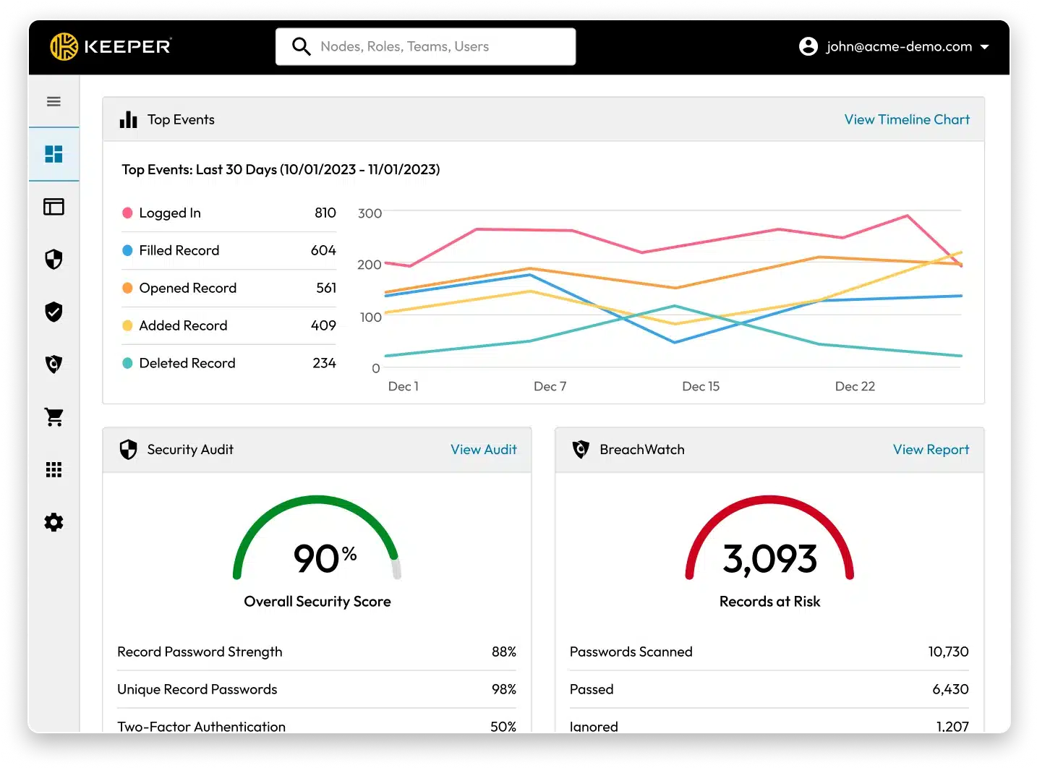The height and width of the screenshot is (768, 1037).
Task: Click View Report in the BreachWatch panel
Action: click(x=930, y=449)
